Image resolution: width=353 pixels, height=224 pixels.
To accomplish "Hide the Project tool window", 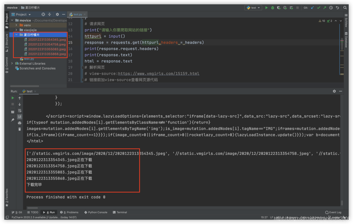I will pos(63,14).
